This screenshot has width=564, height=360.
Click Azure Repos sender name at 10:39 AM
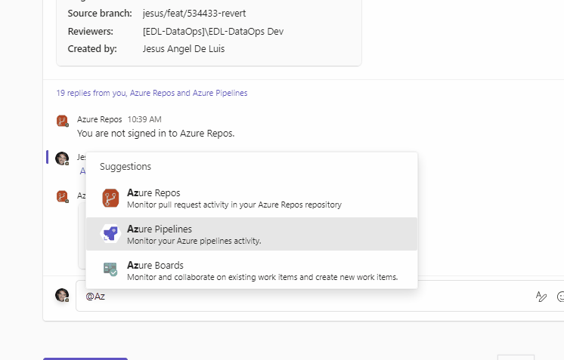(x=99, y=119)
